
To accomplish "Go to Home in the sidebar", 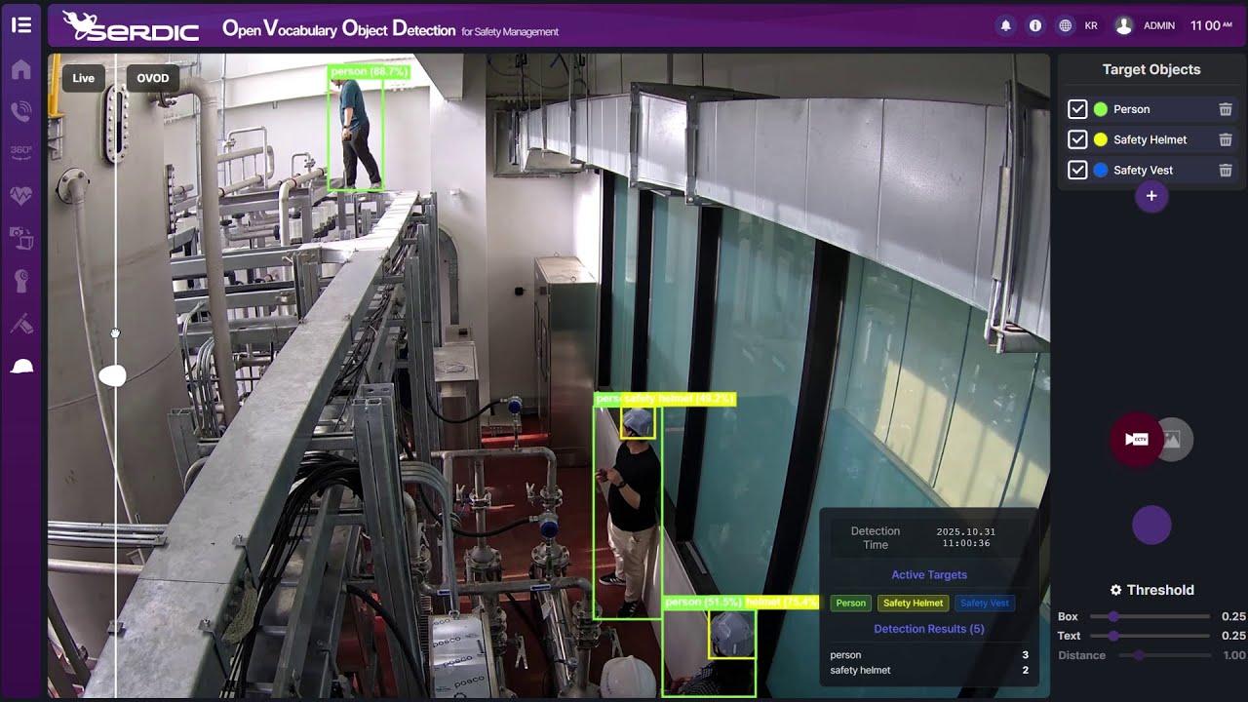I will 20,69.
